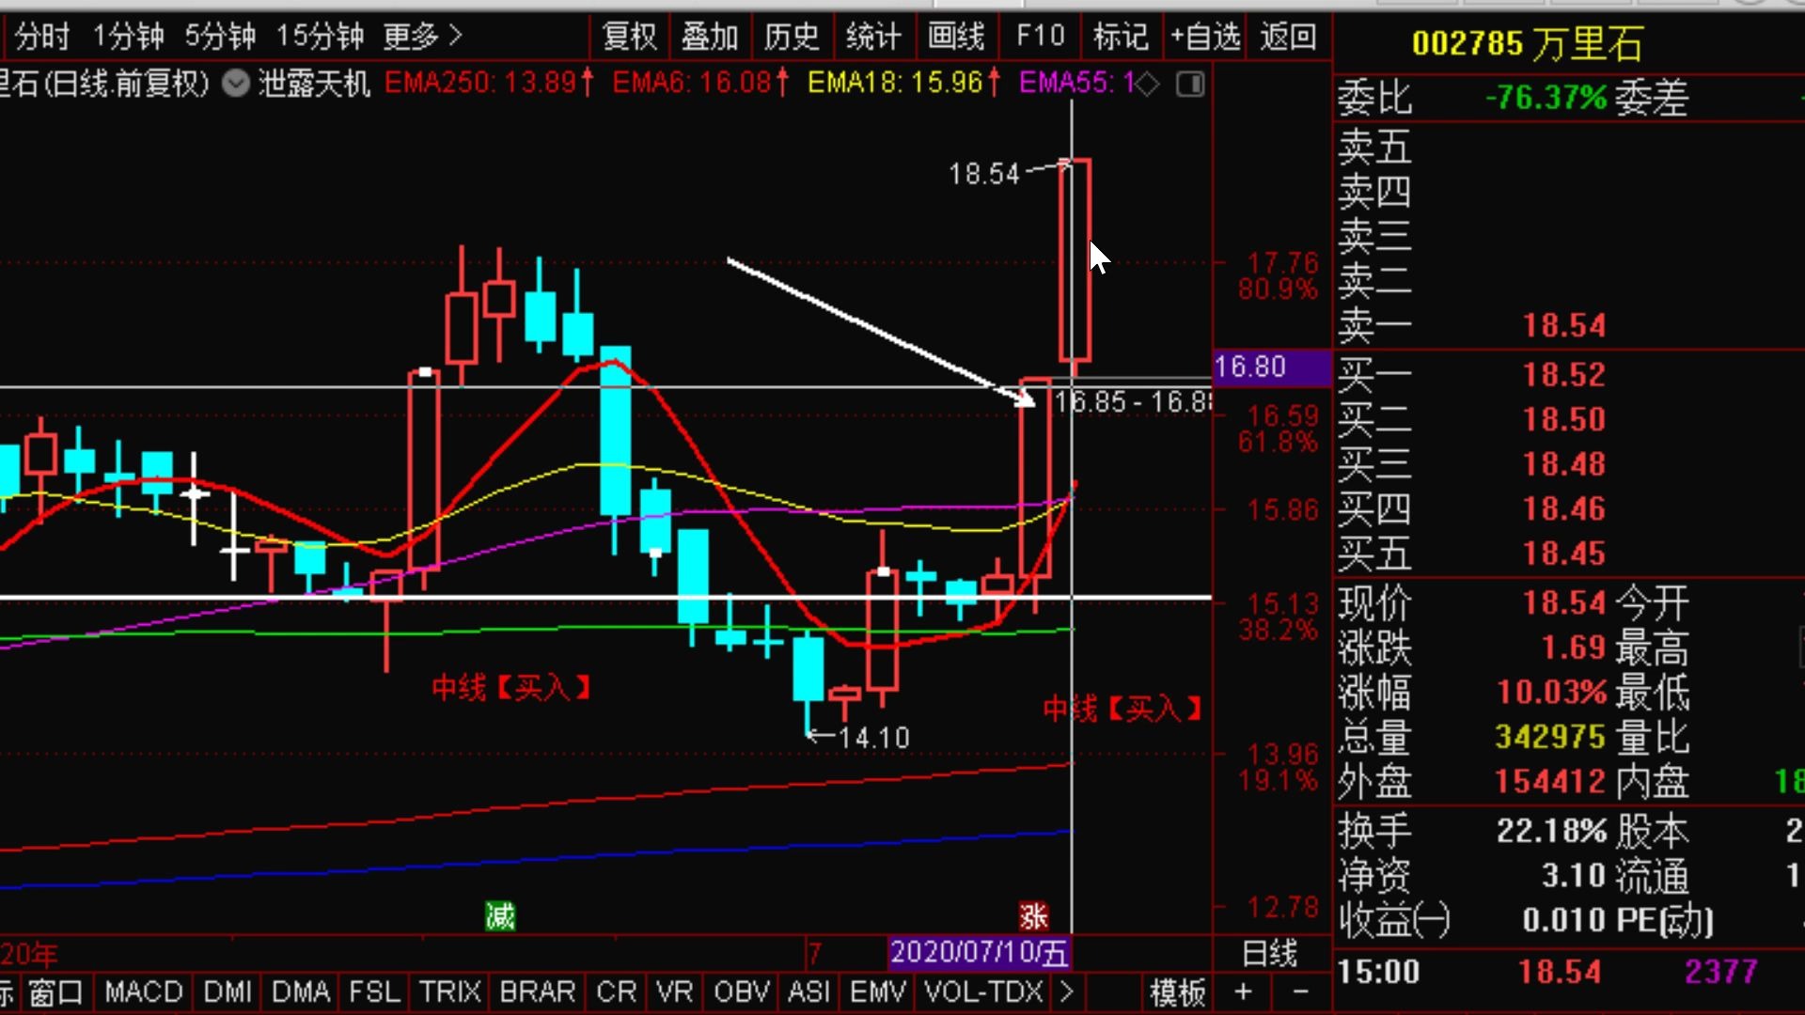Open the 复权 adjustment option
This screenshot has width=1805, height=1015.
pyautogui.click(x=629, y=37)
